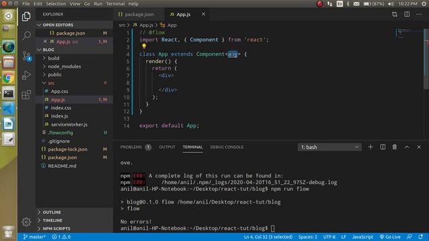The height and width of the screenshot is (241, 429).
Task: Open the 1: bash terminal dropdown
Action: click(330, 147)
